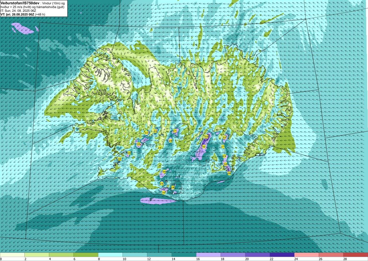The height and width of the screenshot is (261, 368).
Task: Pick the 4–6 m/s green legend swatch
Action: 61,255
